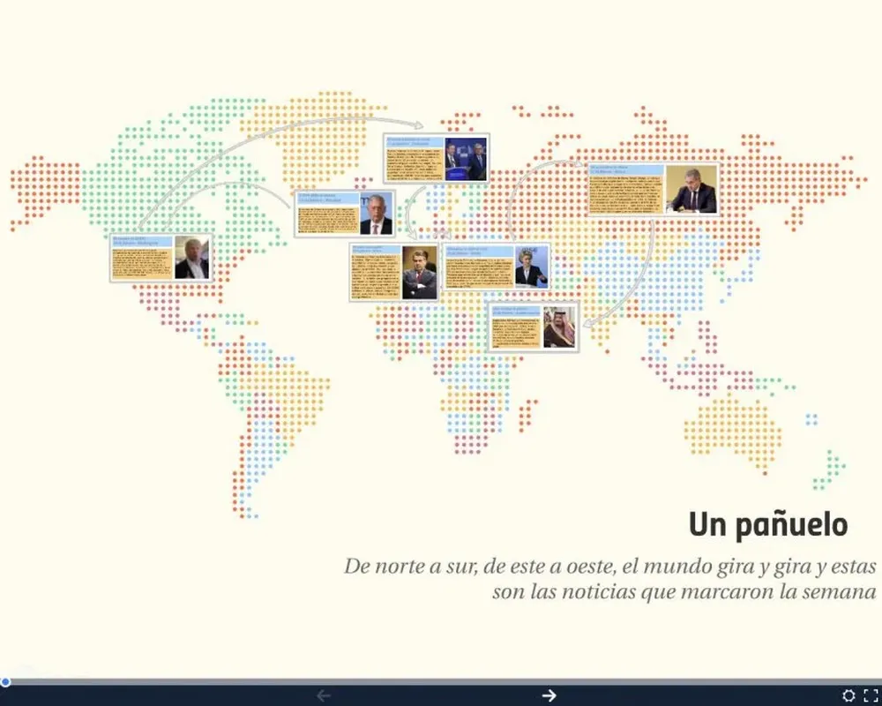Open the card over the North Atlantic
This screenshot has height=706, width=882.
(x=344, y=214)
